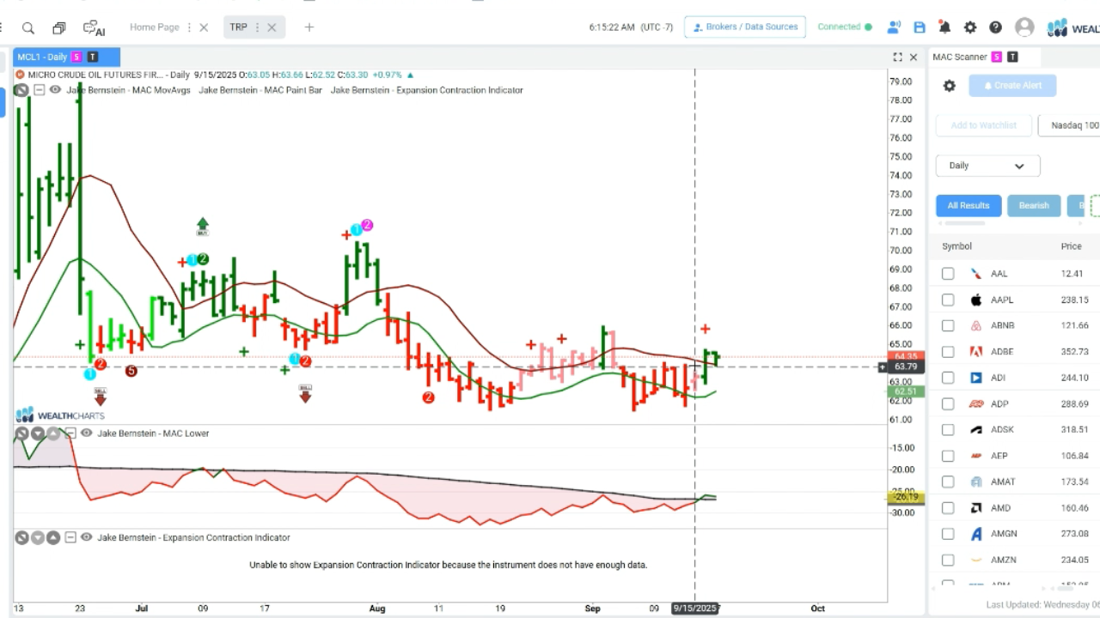Move Expansion Contraction pane up
The image size is (1100, 618).
point(53,537)
